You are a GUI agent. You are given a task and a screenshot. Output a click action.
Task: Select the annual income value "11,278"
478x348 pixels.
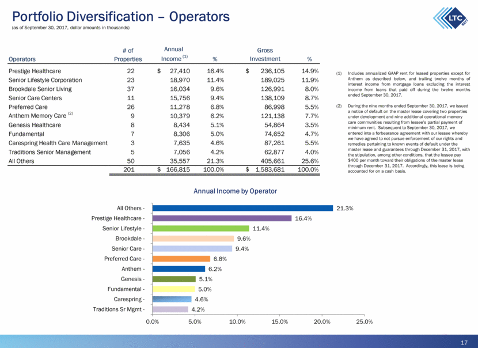click(x=180, y=107)
